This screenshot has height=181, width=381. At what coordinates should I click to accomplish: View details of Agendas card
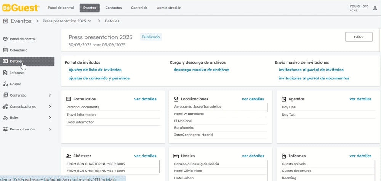pyautogui.click(x=360, y=99)
